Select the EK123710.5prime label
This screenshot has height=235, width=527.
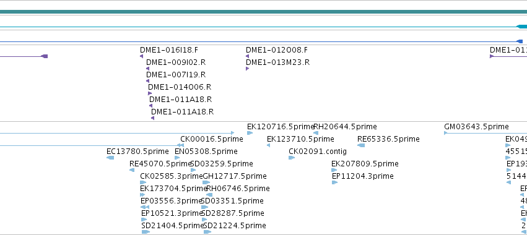pyautogui.click(x=300, y=139)
